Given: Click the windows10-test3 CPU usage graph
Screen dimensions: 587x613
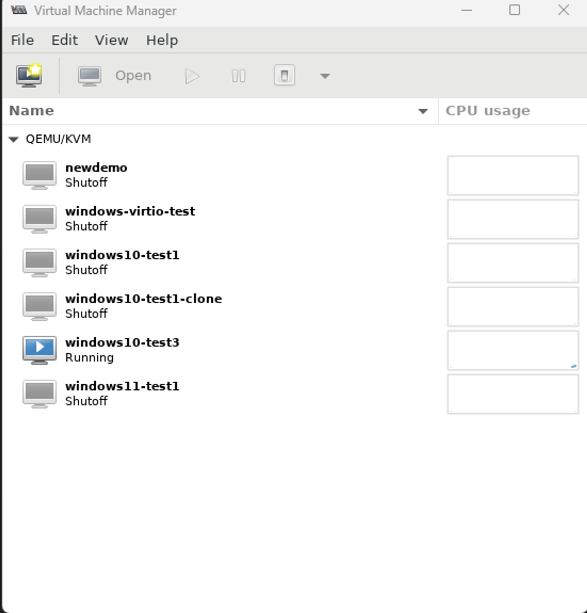Looking at the screenshot, I should 513,350.
